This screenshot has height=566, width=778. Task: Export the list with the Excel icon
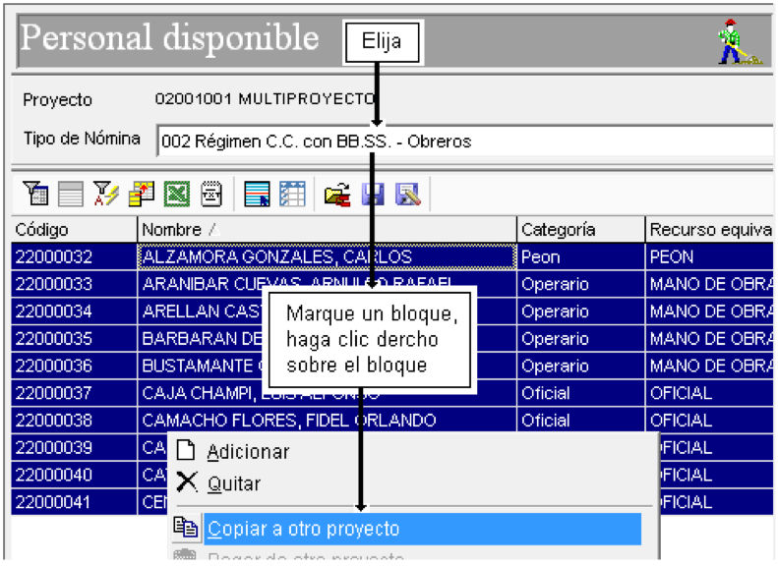coord(177,194)
